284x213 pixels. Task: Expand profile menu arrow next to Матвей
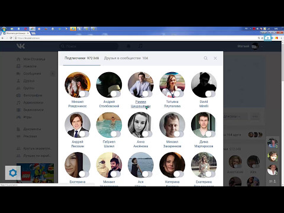pyautogui.click(x=262, y=46)
